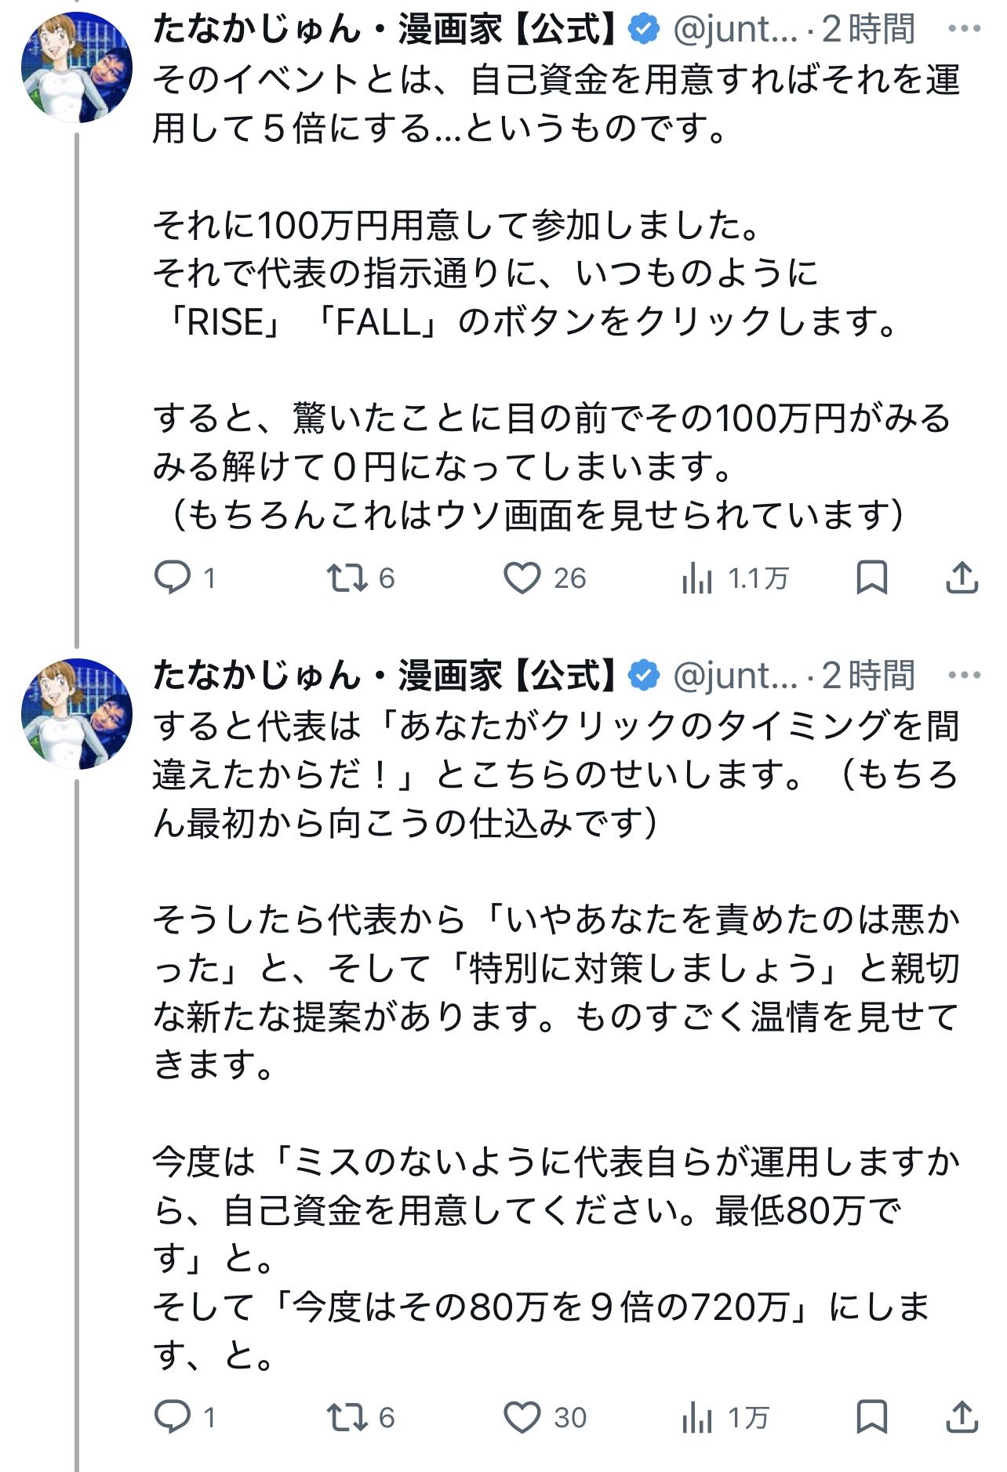The width and height of the screenshot is (1007, 1472).
Task: Open the first tweet's profile avatar
Action: tap(76, 67)
